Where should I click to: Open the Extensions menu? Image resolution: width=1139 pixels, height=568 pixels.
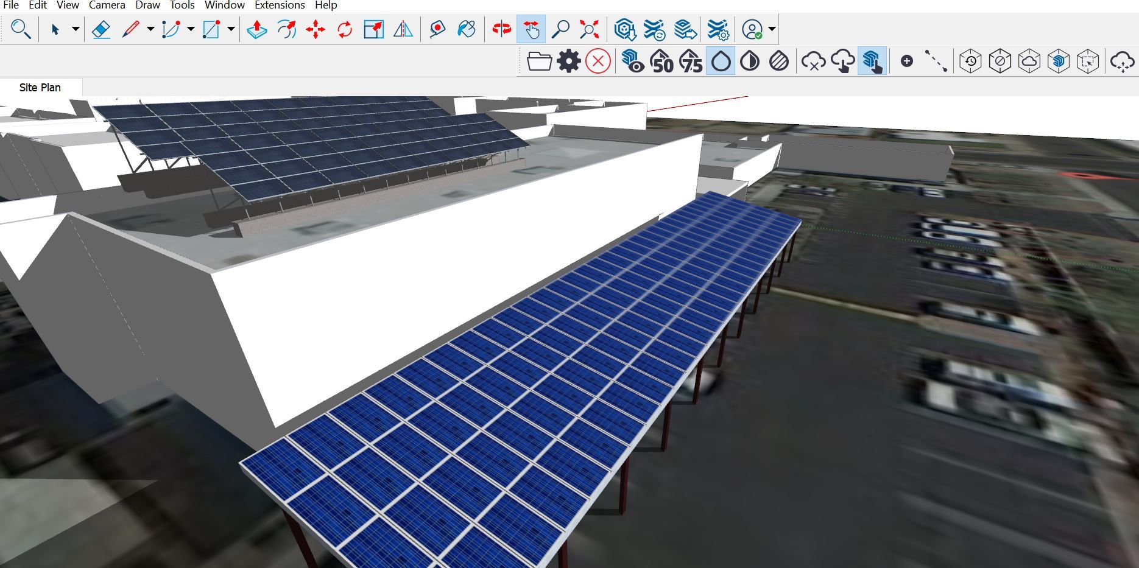pos(279,5)
